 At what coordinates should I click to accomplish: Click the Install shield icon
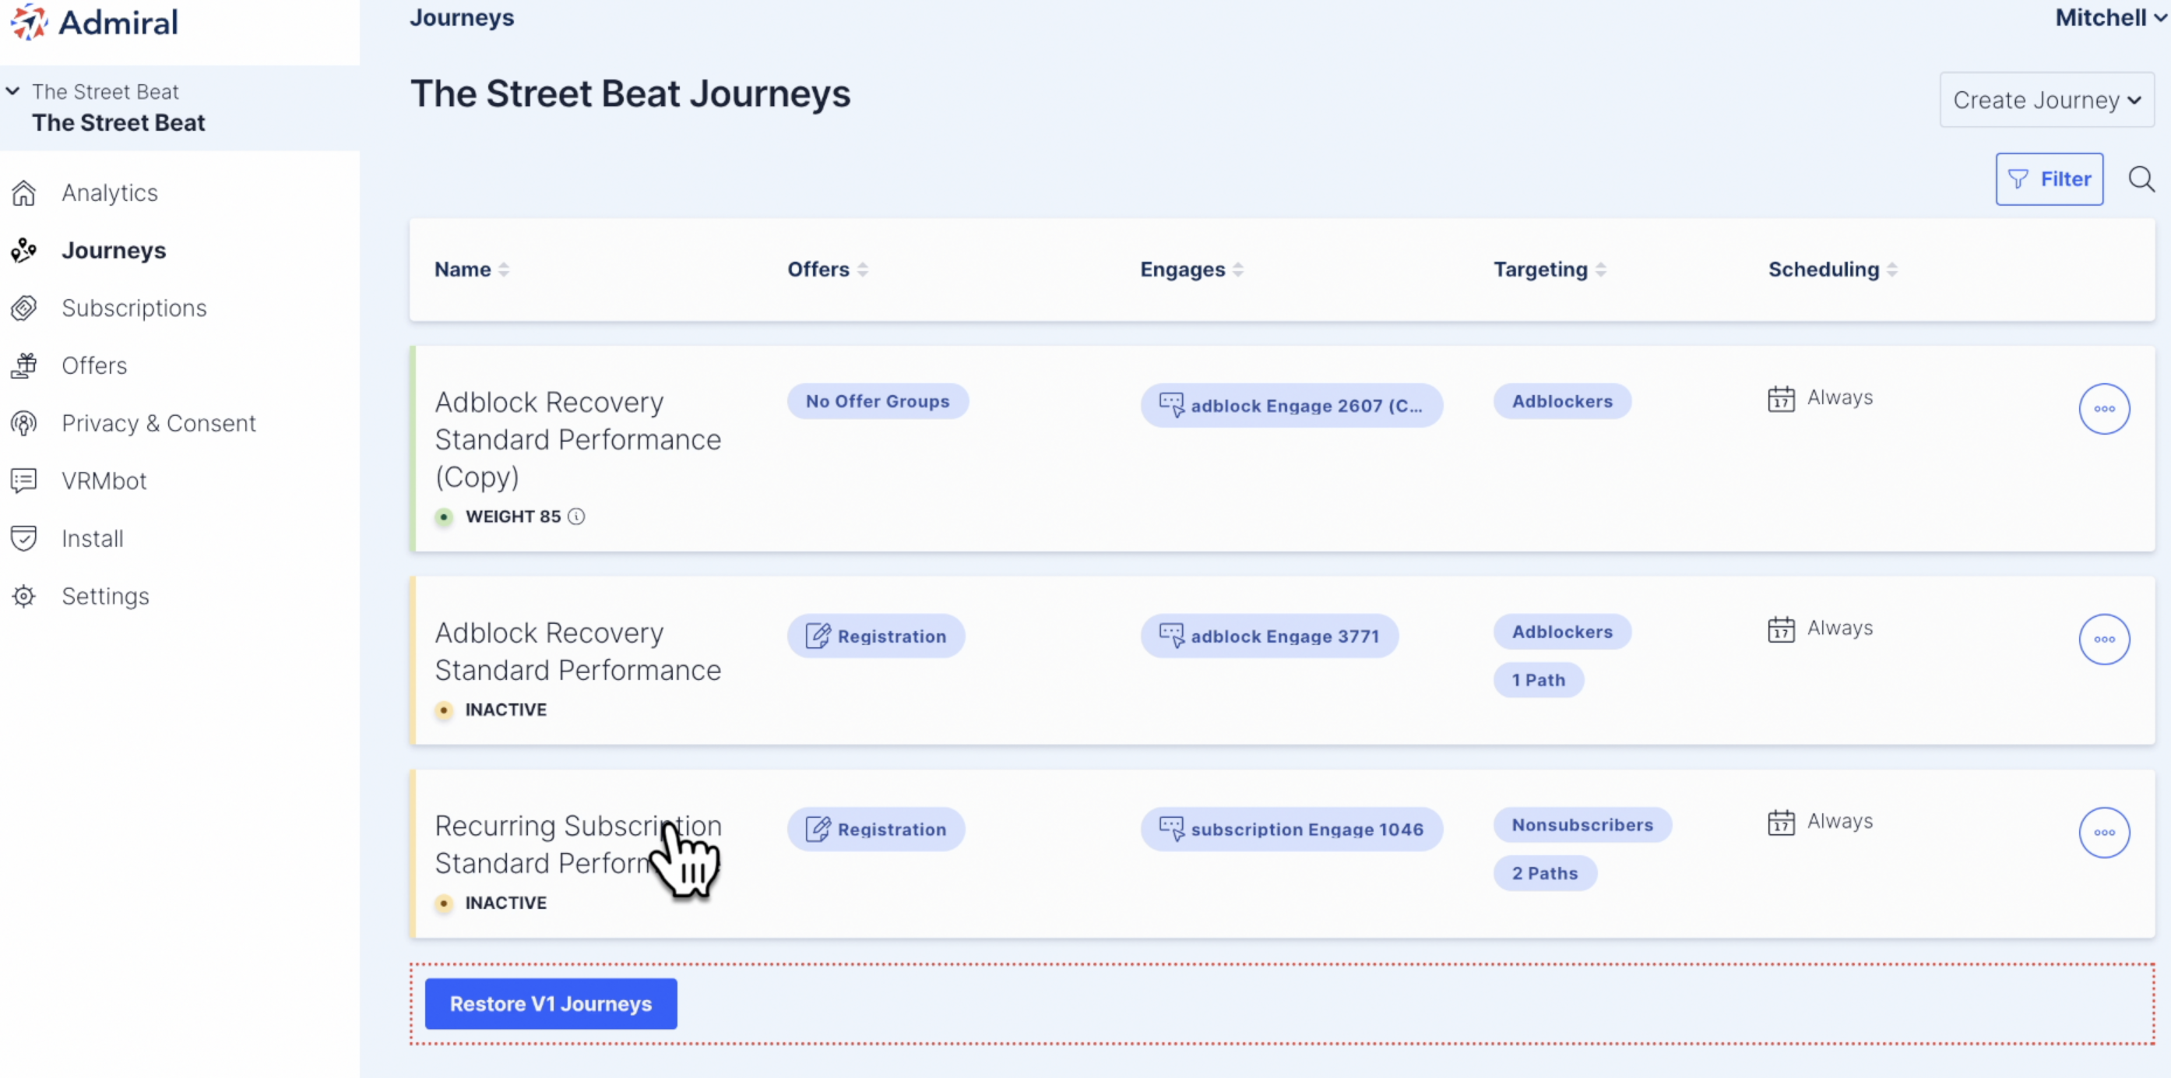pyautogui.click(x=23, y=538)
